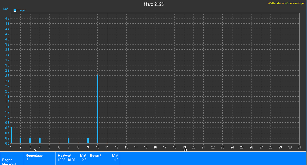Click the full moon icon near day 3
Image resolution: width=307 pixels, height=165 pixels.
pos(35,150)
